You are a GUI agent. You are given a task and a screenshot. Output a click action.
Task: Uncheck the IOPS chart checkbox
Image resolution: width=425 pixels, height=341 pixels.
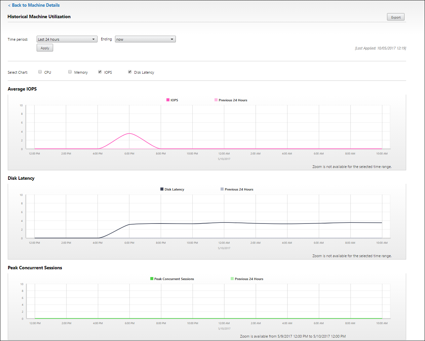(x=100, y=72)
